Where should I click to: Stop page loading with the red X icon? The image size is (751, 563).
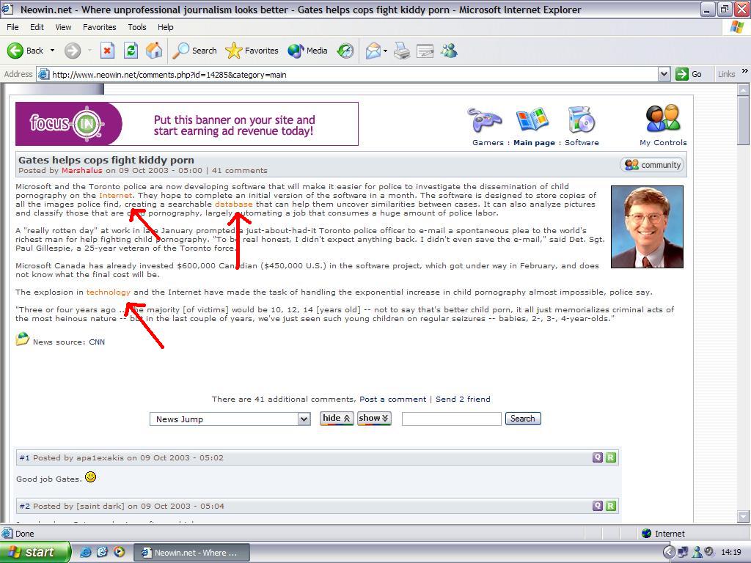click(107, 51)
